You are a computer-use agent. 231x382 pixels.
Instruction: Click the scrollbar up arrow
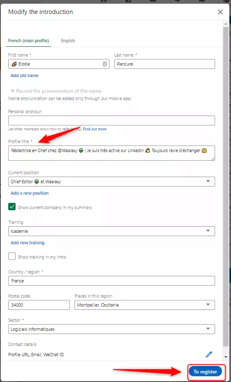226,23
